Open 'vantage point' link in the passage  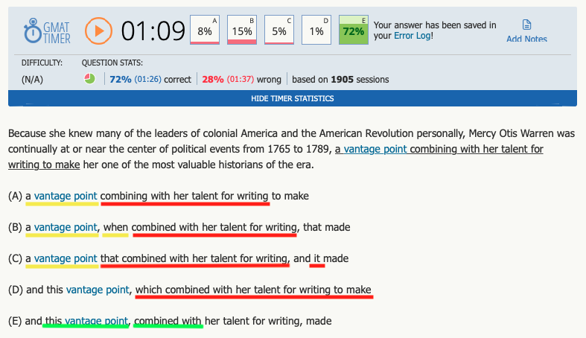pyautogui.click(x=375, y=149)
